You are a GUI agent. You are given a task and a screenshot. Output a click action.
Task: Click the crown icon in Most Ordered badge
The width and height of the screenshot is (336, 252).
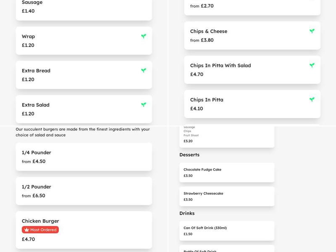27,230
